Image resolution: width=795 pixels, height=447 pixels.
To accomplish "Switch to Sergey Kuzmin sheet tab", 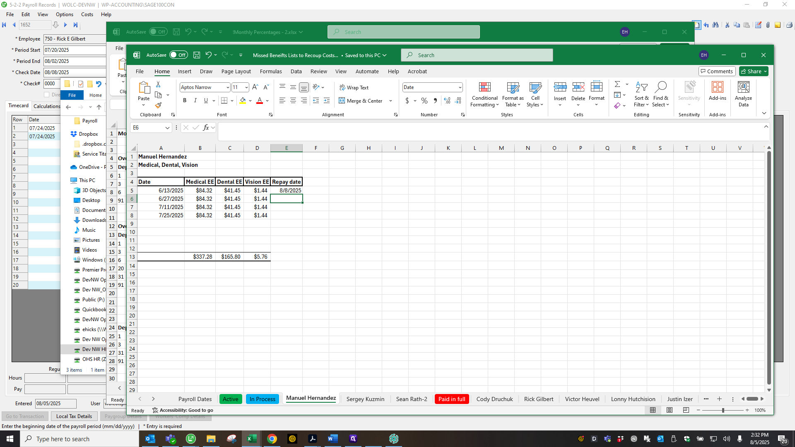I will 365,399.
